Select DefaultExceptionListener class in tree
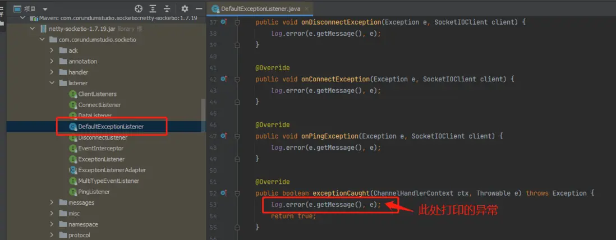The width and height of the screenshot is (616, 240). point(111,127)
